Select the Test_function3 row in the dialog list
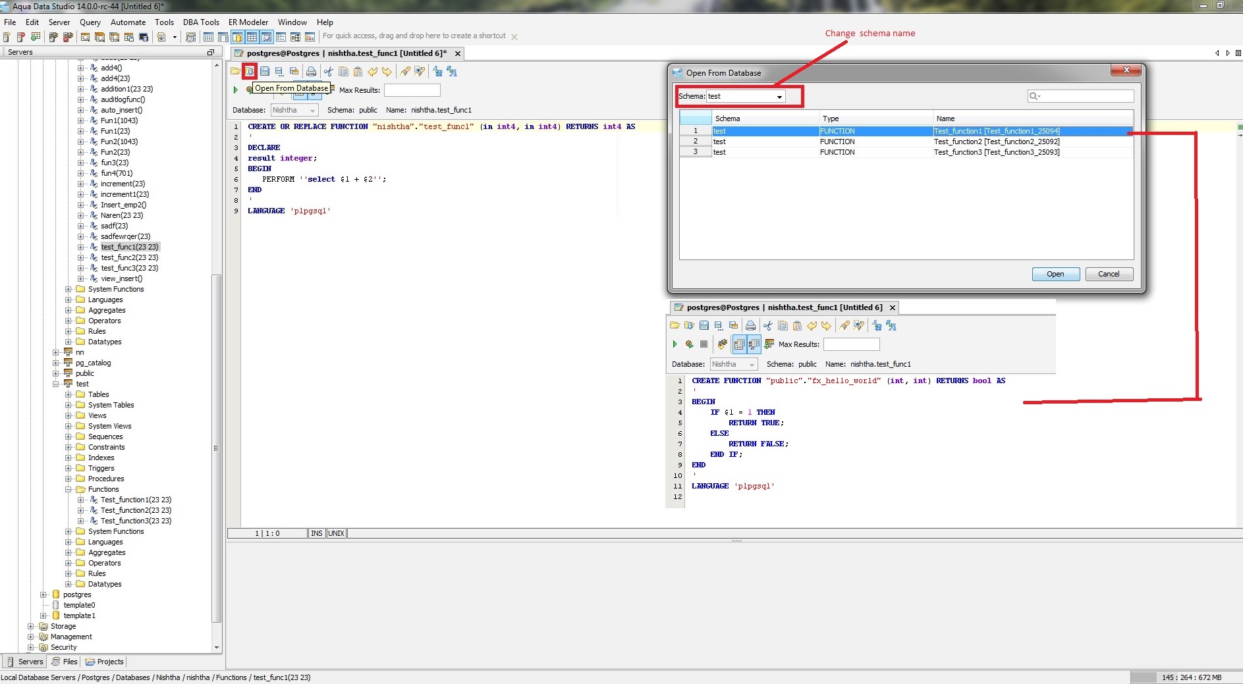The image size is (1243, 684). coord(906,152)
